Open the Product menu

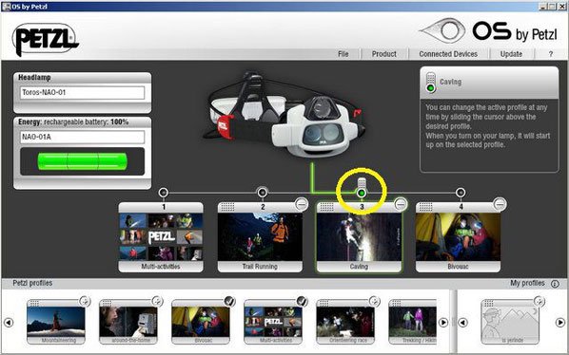383,54
